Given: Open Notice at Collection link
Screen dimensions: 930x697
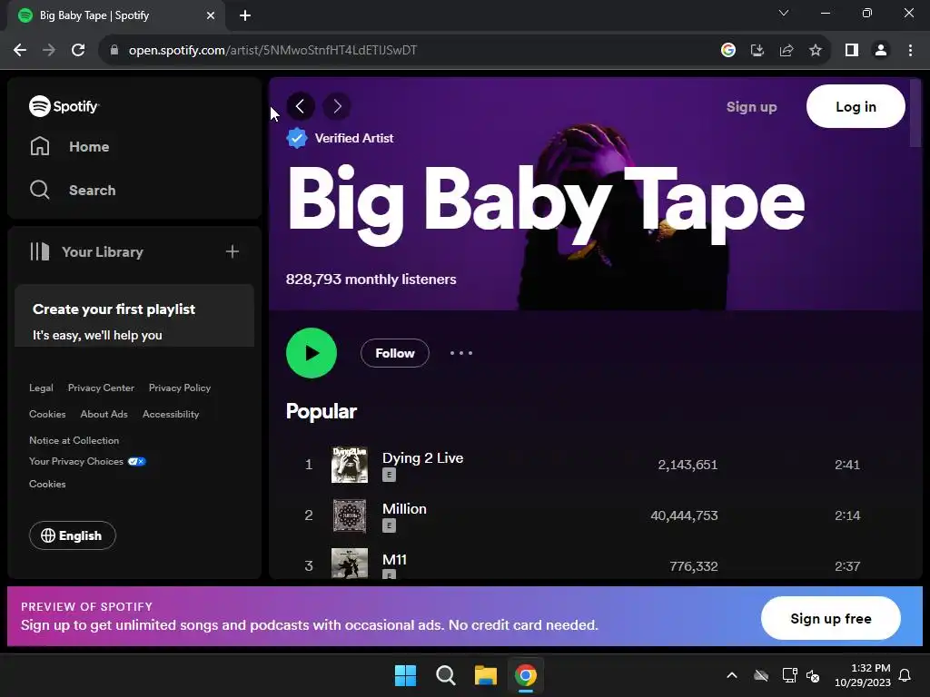Looking at the screenshot, I should coord(74,440).
